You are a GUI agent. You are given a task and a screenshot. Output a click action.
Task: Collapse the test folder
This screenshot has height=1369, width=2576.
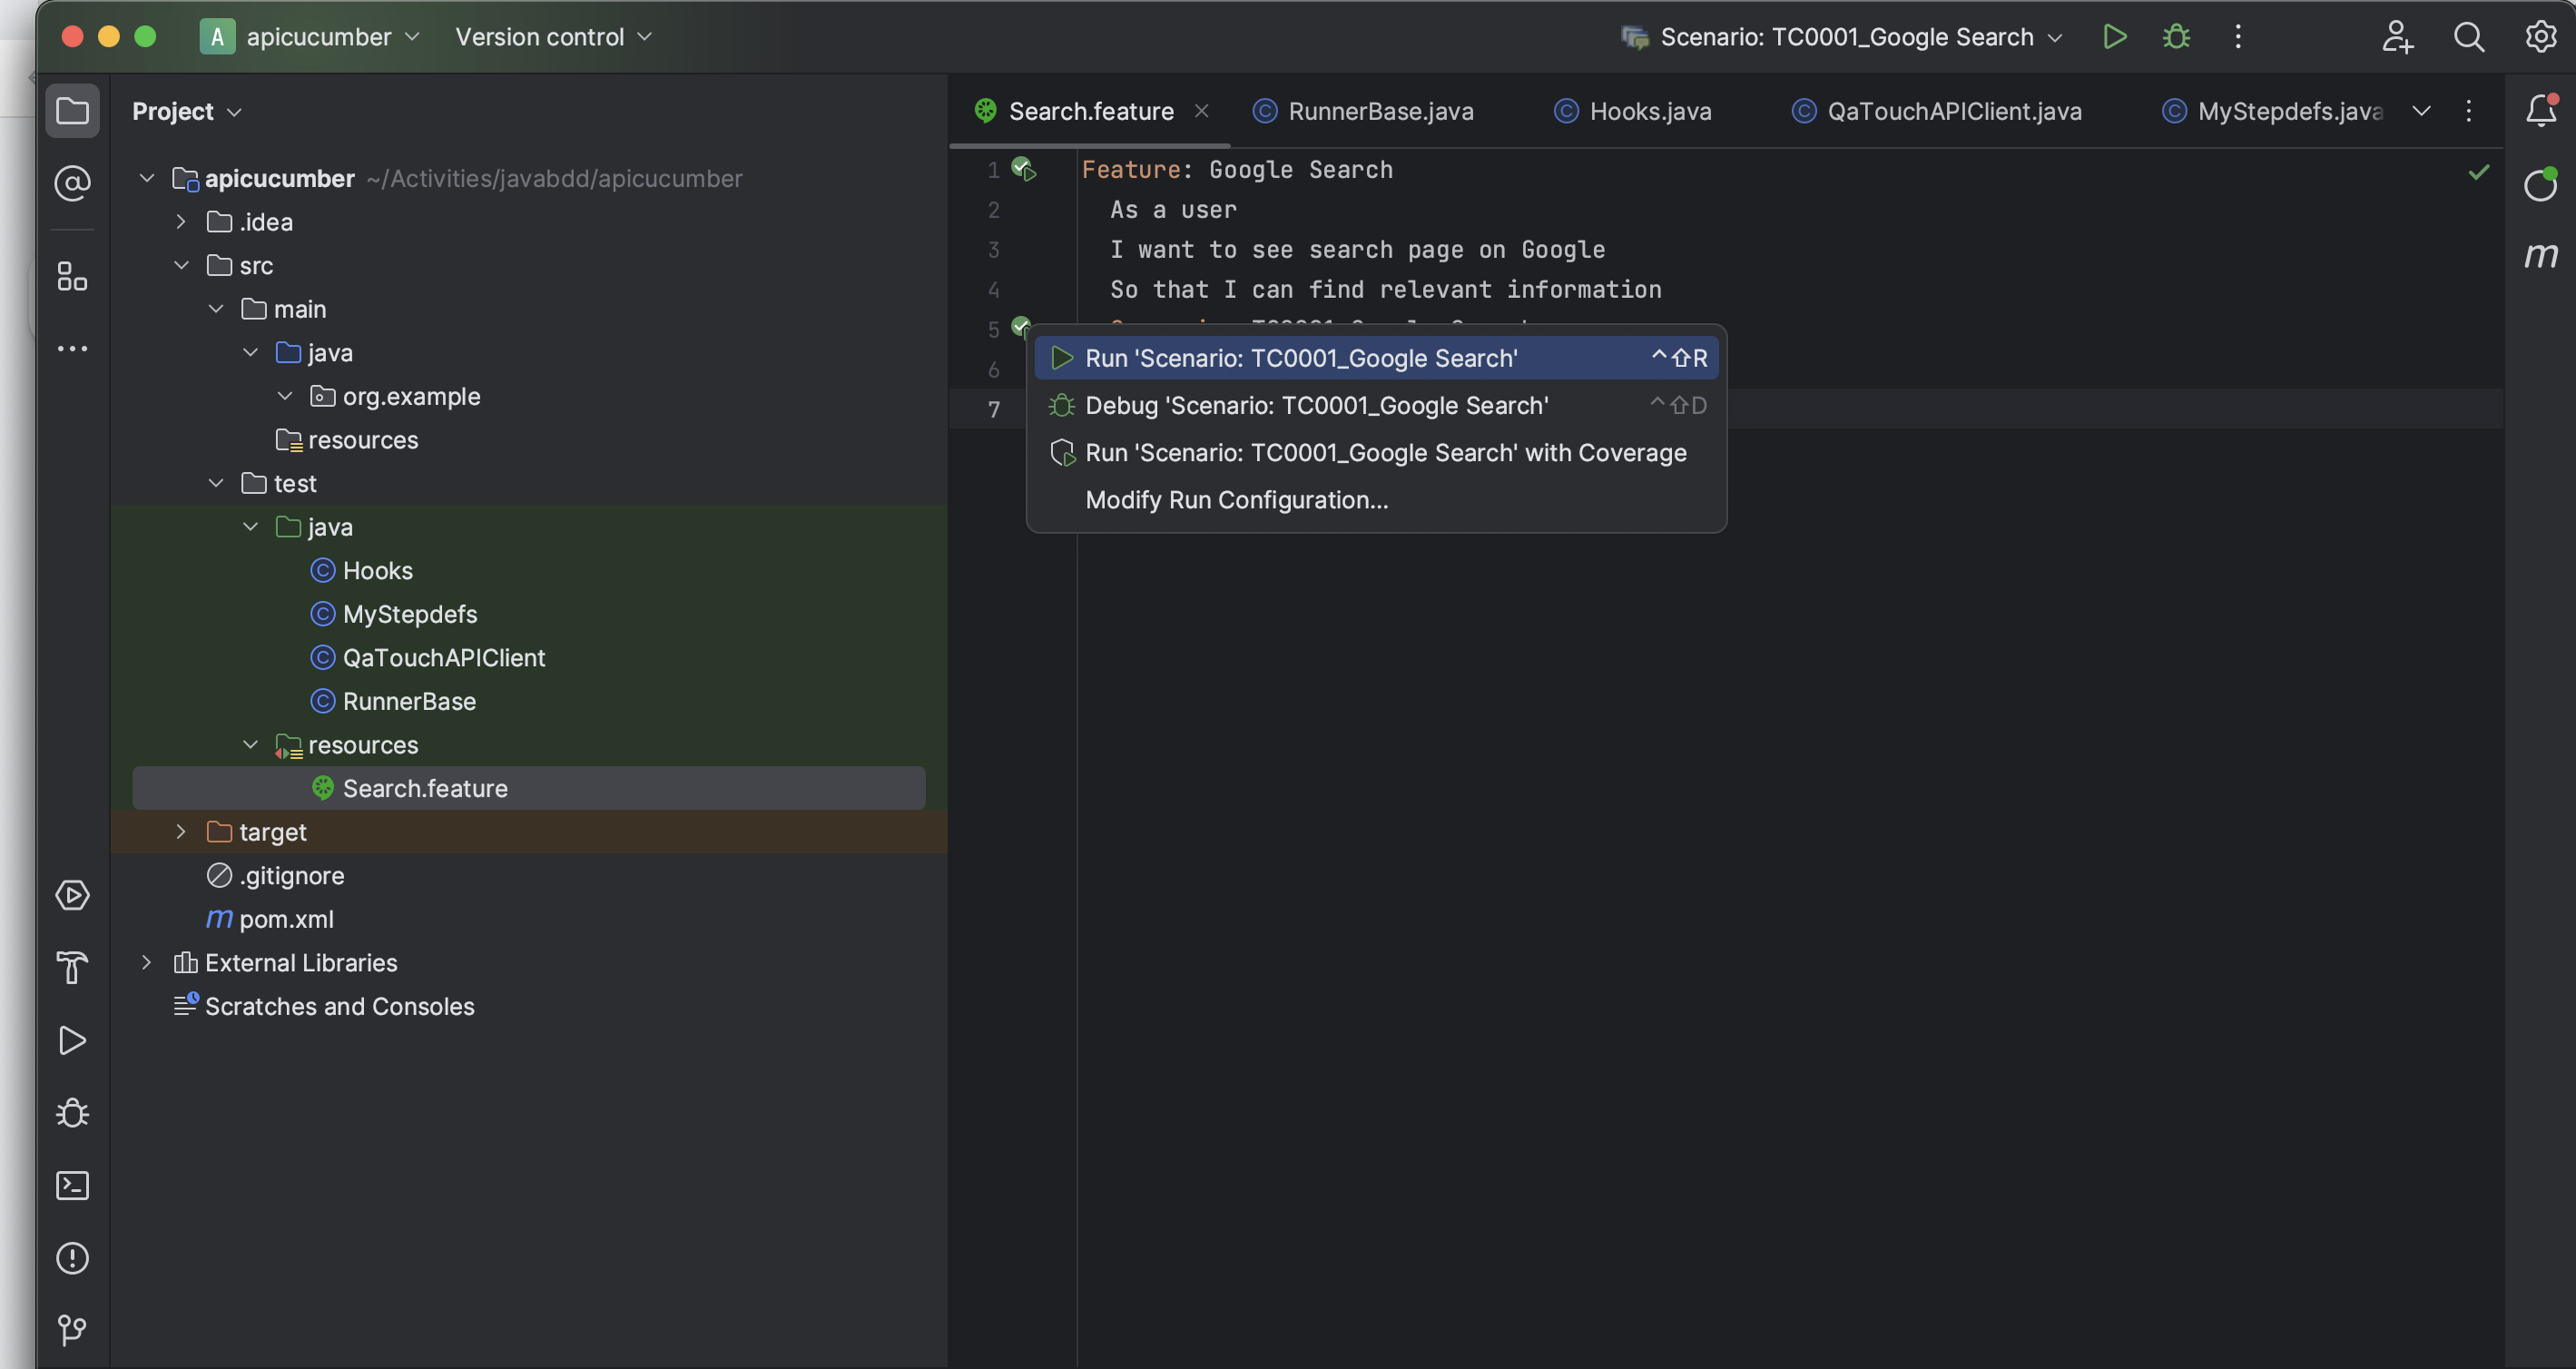(216, 483)
